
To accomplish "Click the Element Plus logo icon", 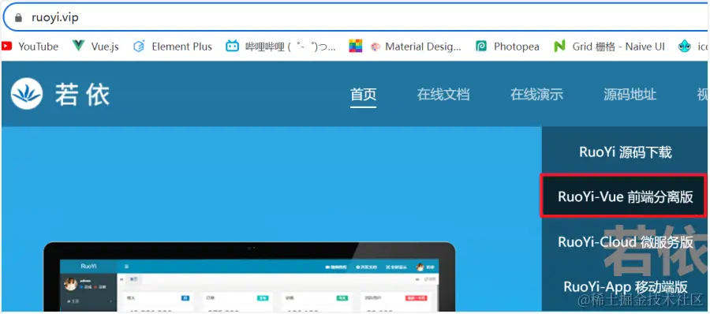I will tap(139, 47).
